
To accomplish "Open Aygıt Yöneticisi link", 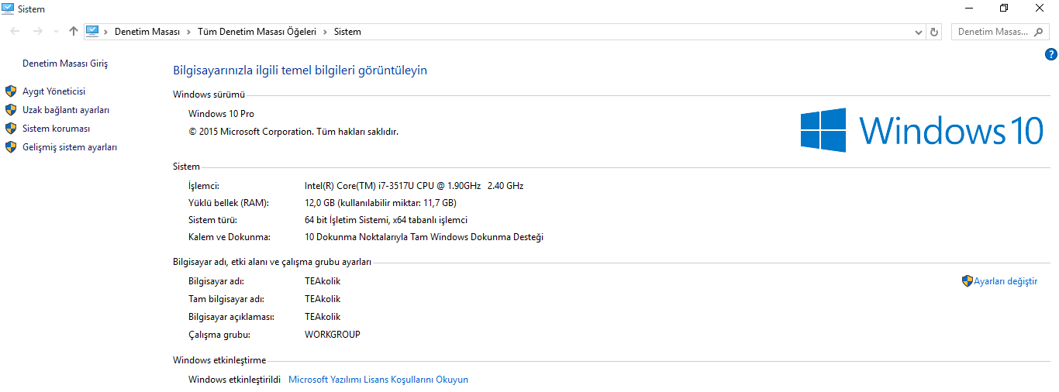I will click(x=53, y=91).
